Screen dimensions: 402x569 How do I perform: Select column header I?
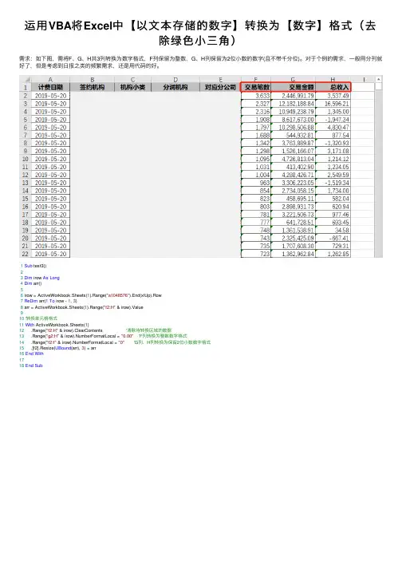(364, 80)
